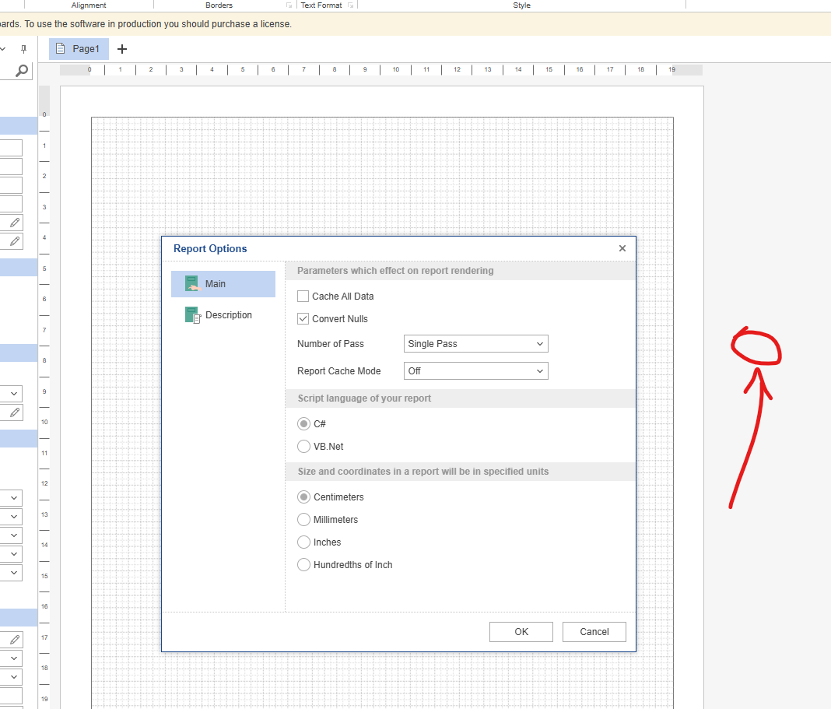Screen dimensions: 831x709
Task: Open the Number of Pass dropdown
Action: [475, 344]
